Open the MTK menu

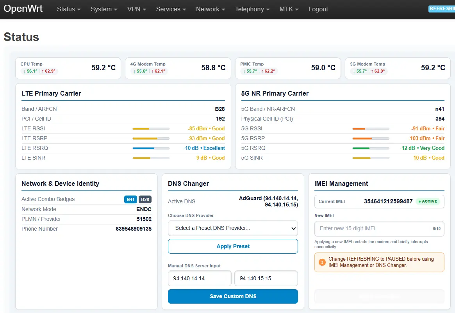289,9
